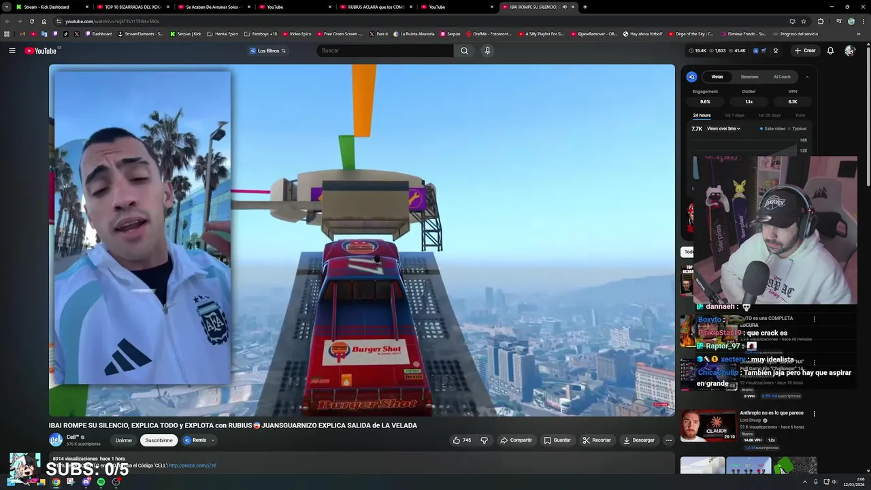Collapse the vidIQ panel with the chevron

(x=807, y=77)
